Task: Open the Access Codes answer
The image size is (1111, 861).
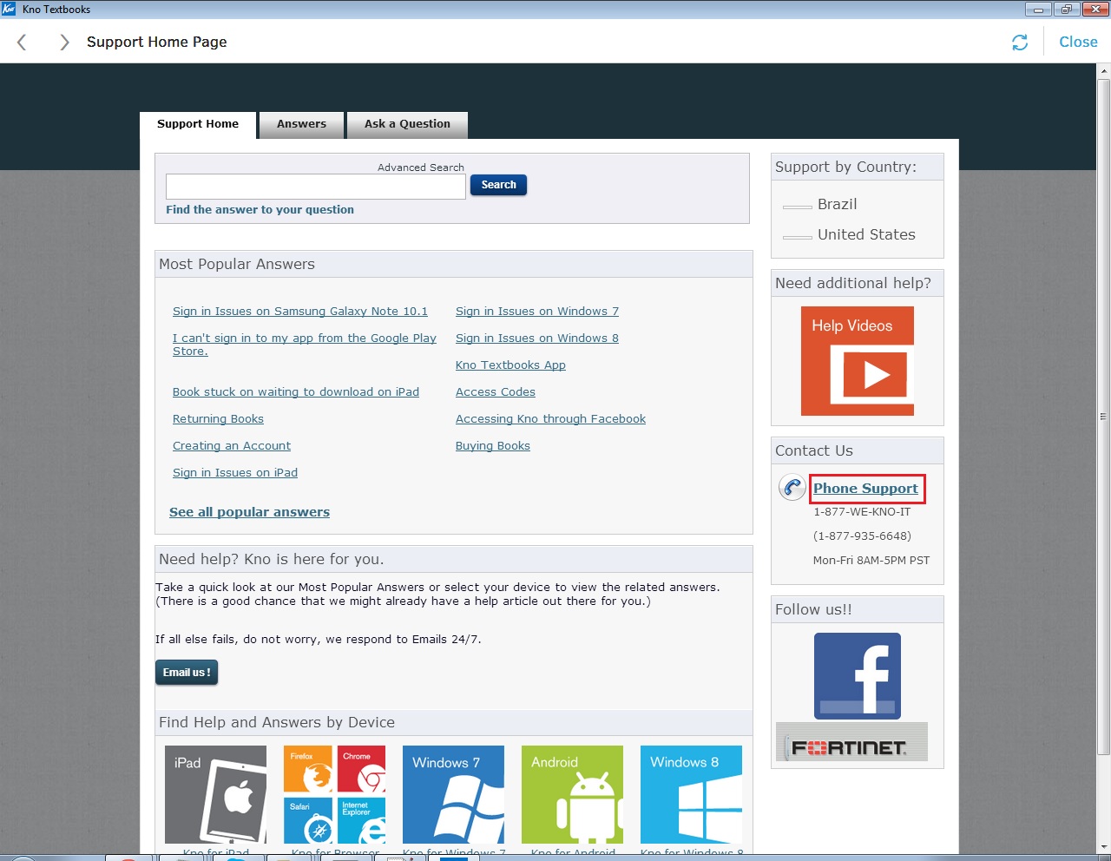Action: point(496,392)
